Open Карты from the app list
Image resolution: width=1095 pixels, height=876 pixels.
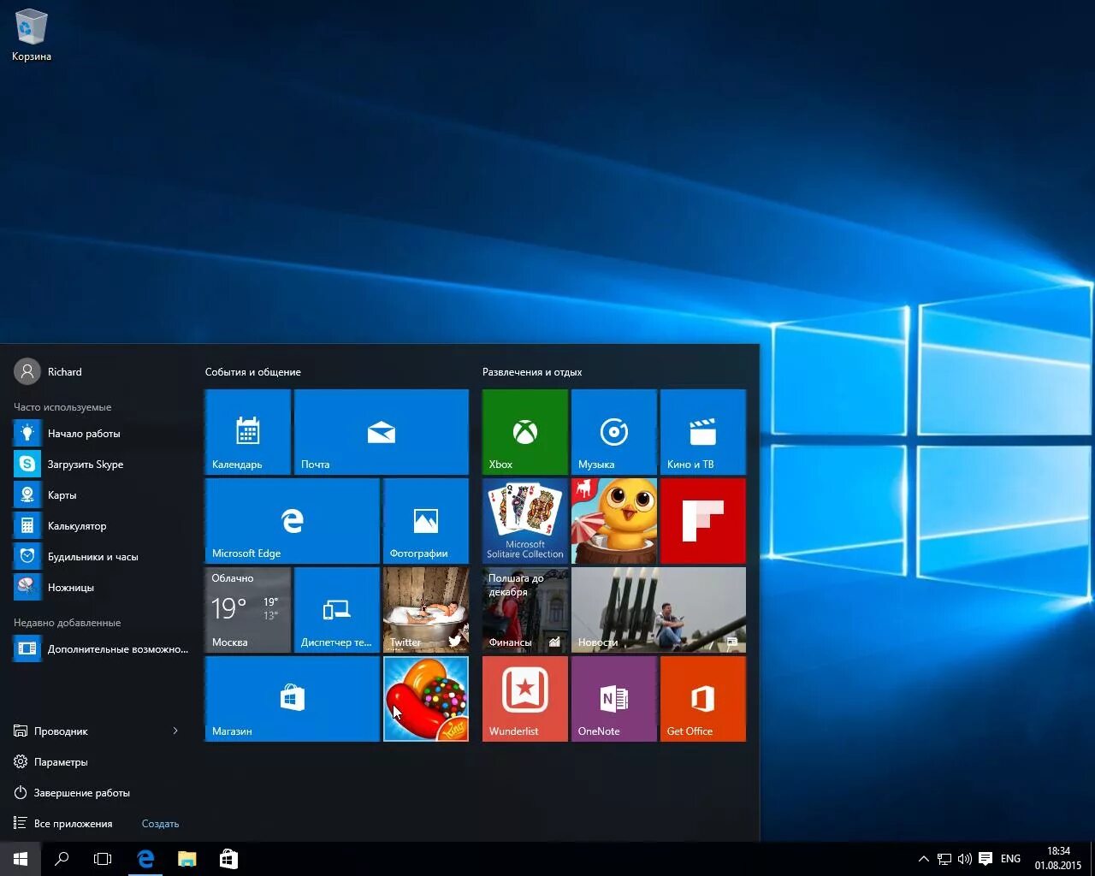pos(101,495)
